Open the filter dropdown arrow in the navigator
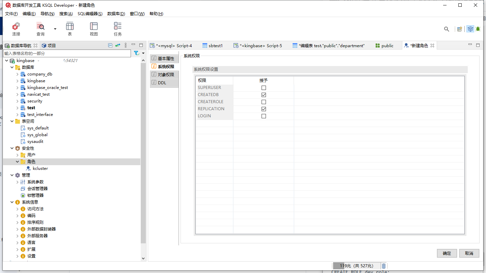The width and height of the screenshot is (486, 273). 143,53
